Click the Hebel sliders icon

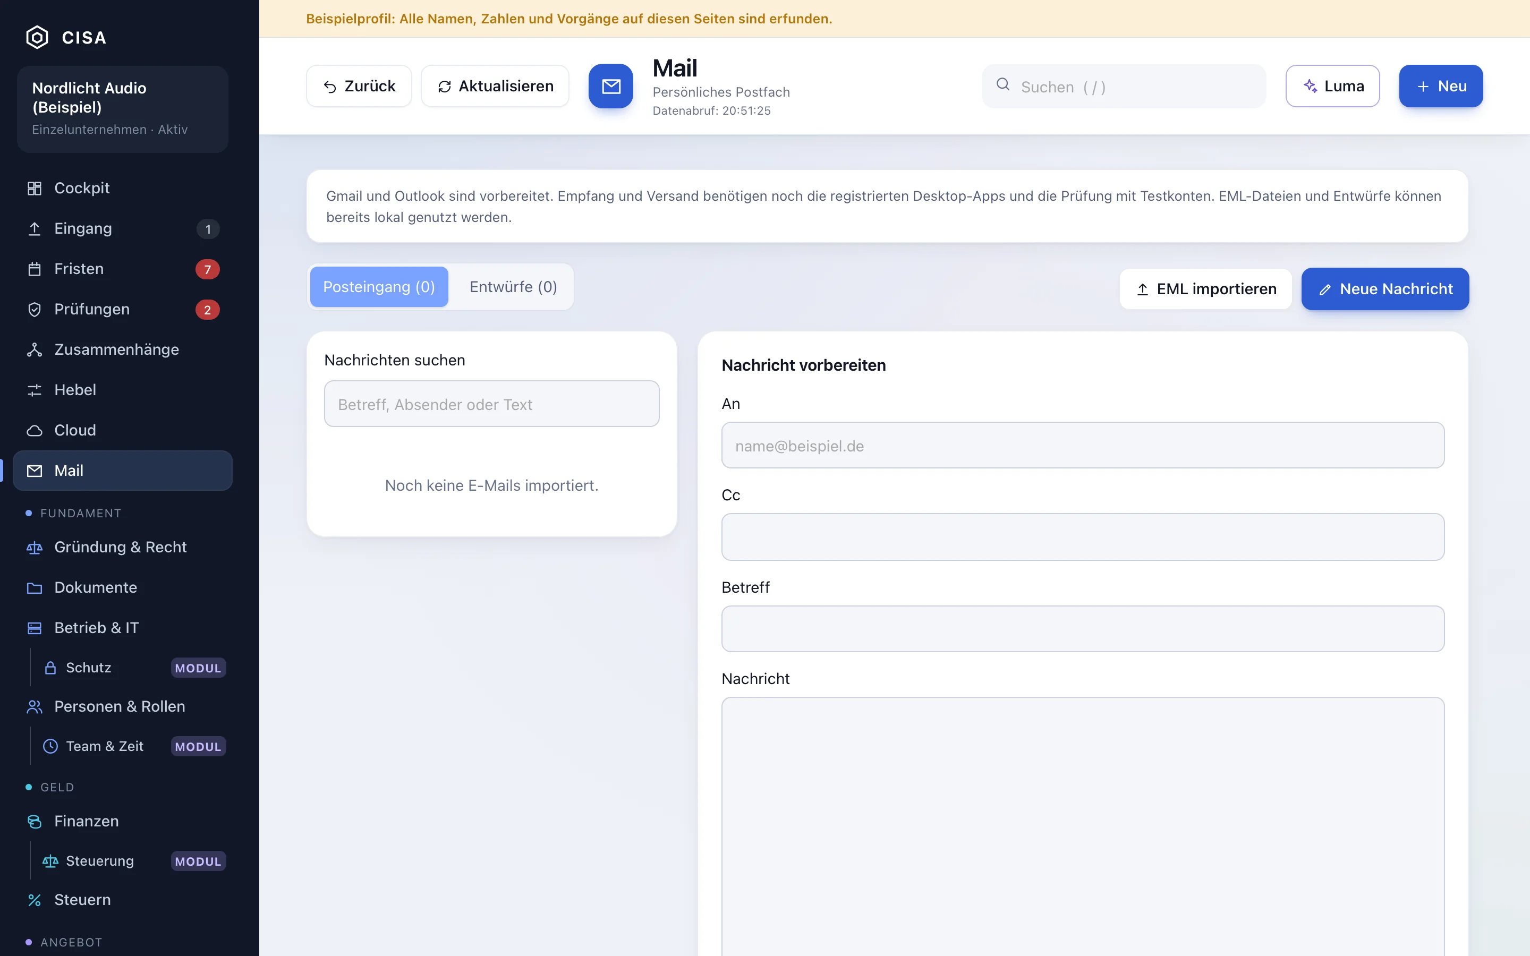[x=34, y=390]
